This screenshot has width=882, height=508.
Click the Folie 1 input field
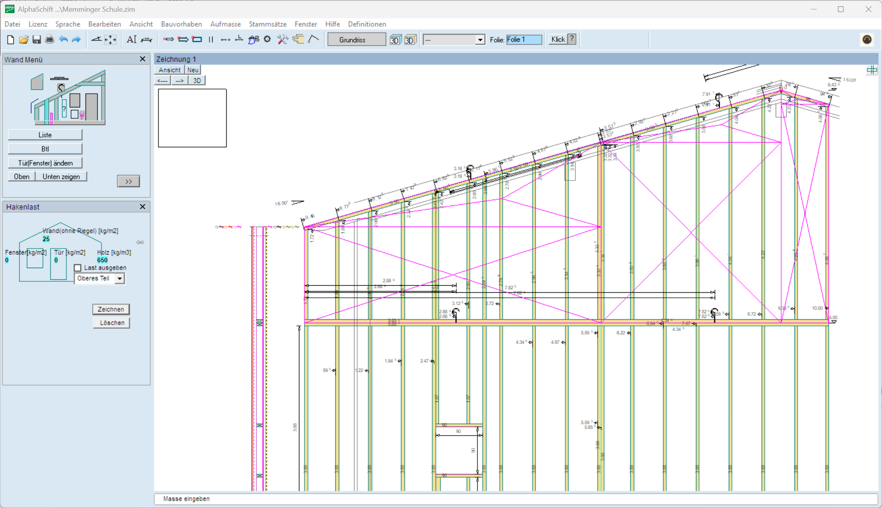point(524,39)
